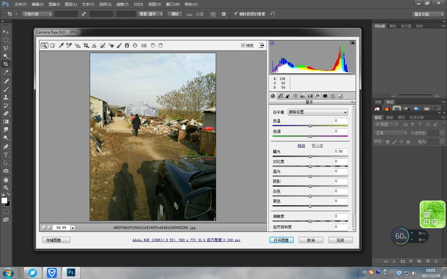Screen dimensions: 447x279
Task: Open the Adobe RGB workflow options link
Action: click(186, 240)
